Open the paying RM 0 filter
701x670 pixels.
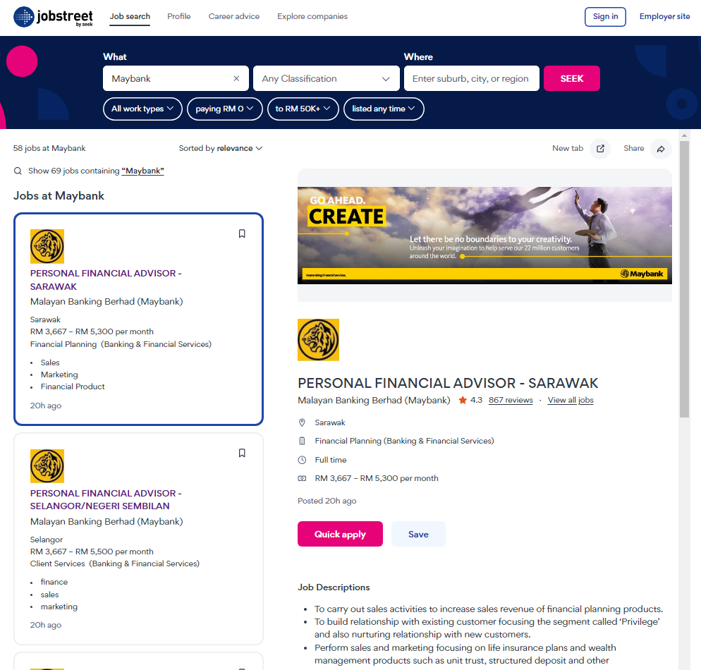(224, 109)
